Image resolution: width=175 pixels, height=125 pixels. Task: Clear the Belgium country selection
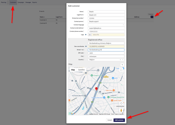coord(120,60)
